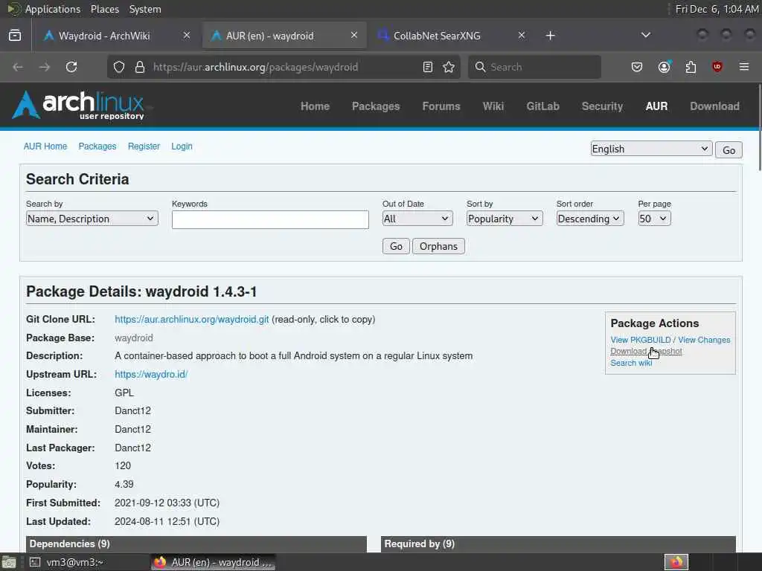Screen dimensions: 762x571
Task: Click View PKGBUILD link
Action: [x=641, y=340]
